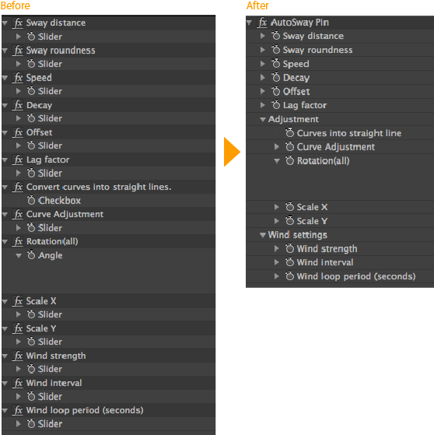Collapse the Wind settings group

click(x=263, y=235)
